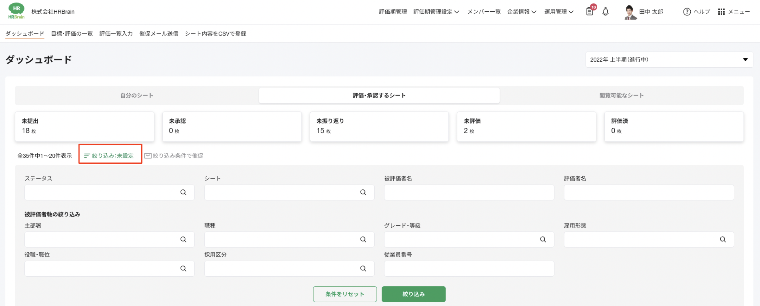This screenshot has height=306, width=760.
Task: Open the 評価期管理 menu item
Action: 393,12
